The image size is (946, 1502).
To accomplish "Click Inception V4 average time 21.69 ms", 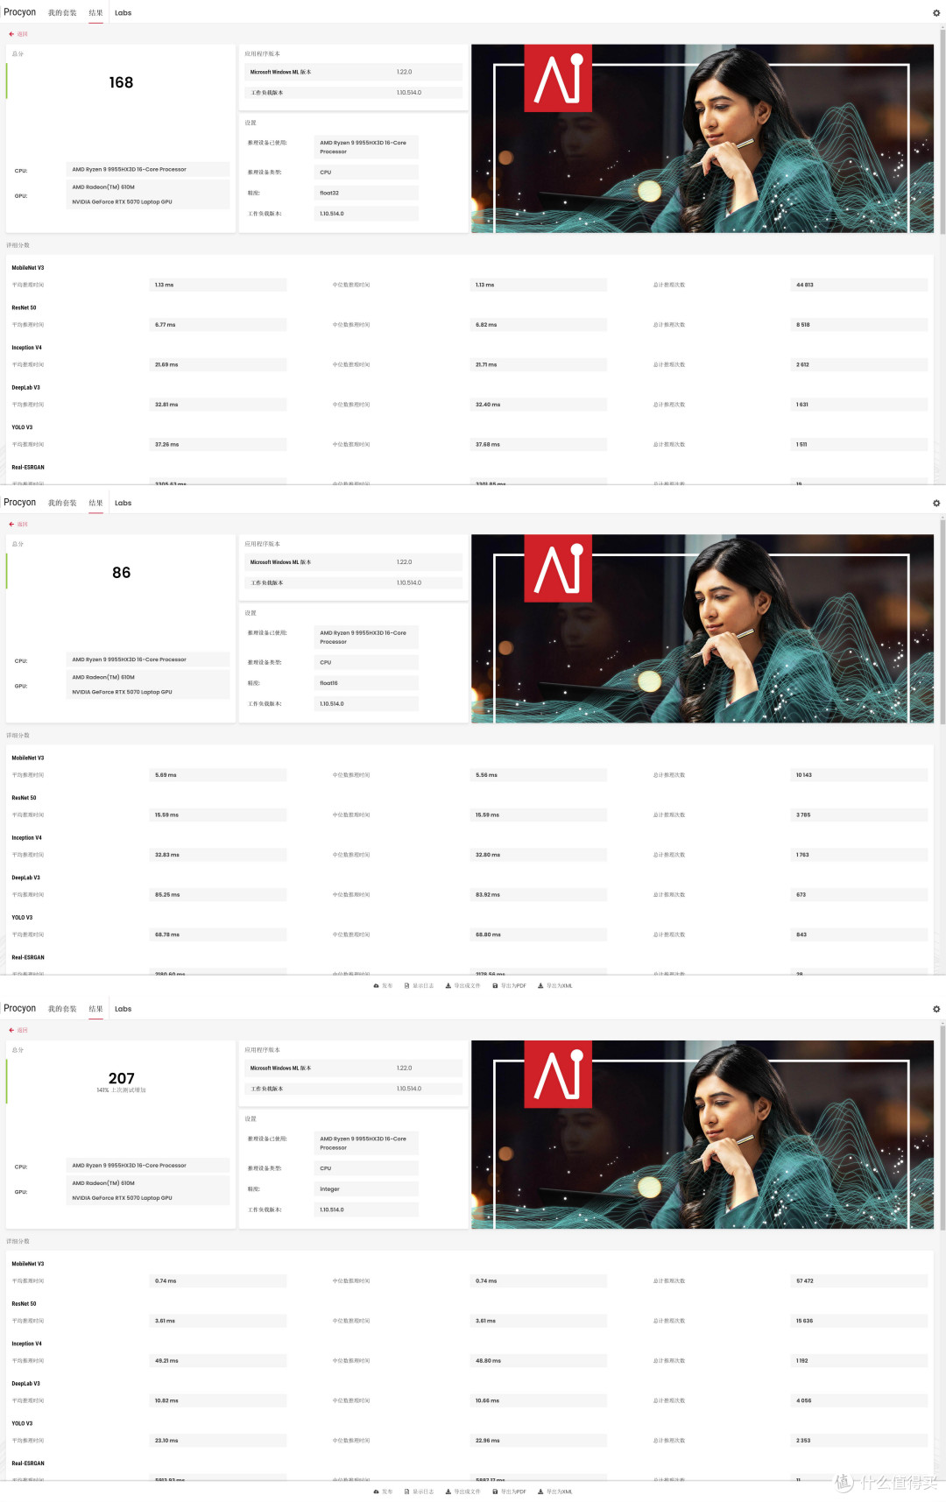I will (218, 364).
